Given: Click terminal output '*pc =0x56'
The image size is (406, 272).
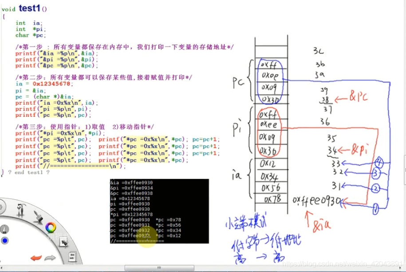Looking at the screenshot, I should point(168,225).
